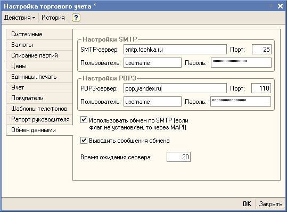This screenshot has height=212, width=287.
Task: Click the SMTP port field showing 25
Action: click(x=261, y=50)
